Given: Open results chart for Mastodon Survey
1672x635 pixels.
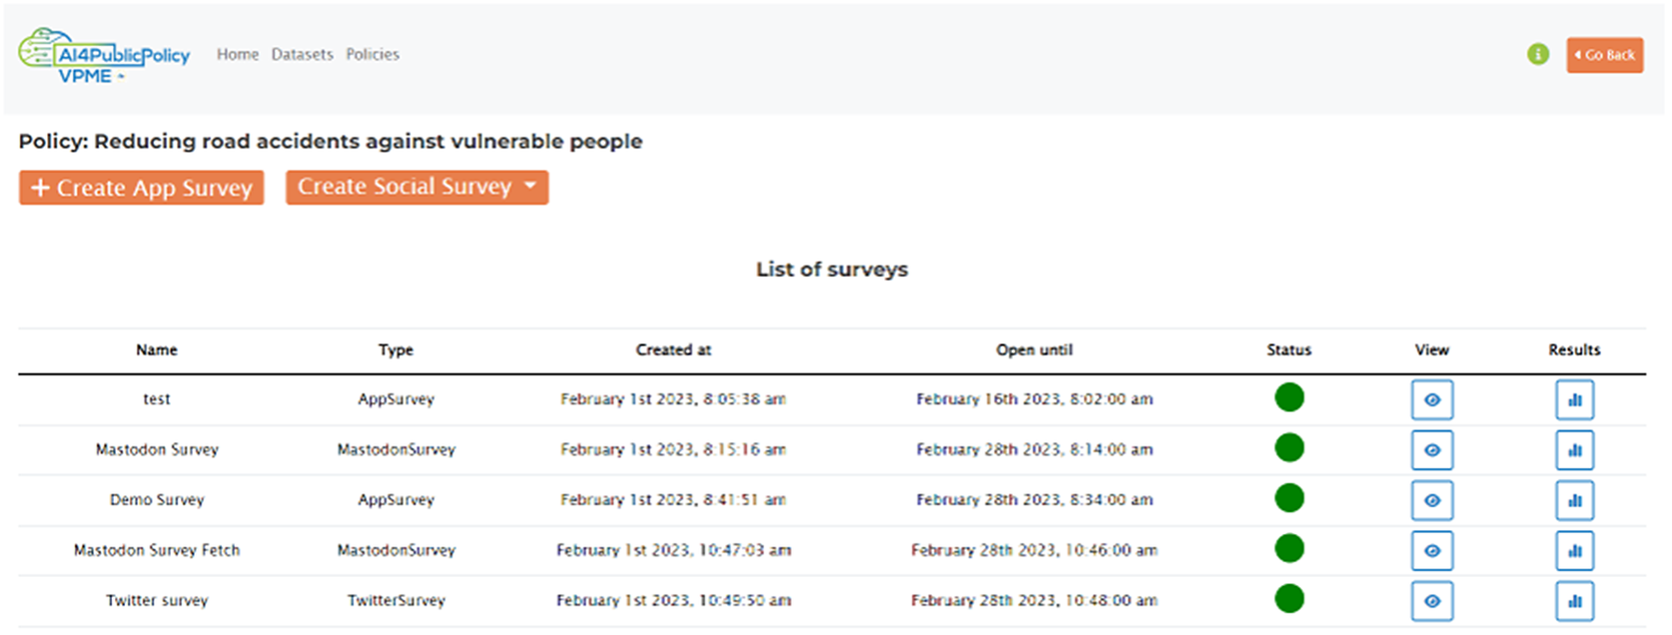Looking at the screenshot, I should click(1574, 450).
